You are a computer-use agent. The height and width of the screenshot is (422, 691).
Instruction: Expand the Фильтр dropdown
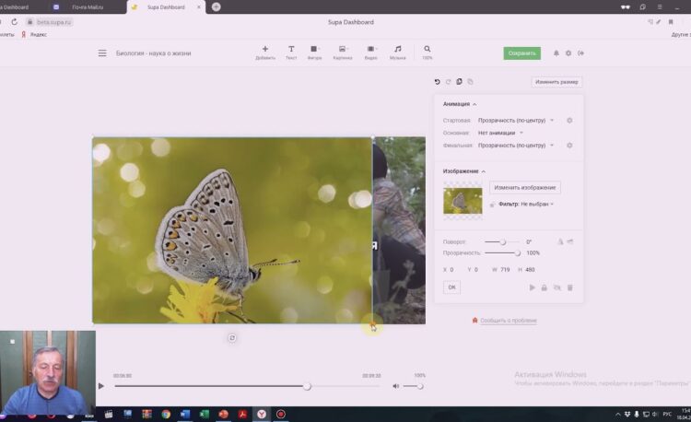(537, 204)
